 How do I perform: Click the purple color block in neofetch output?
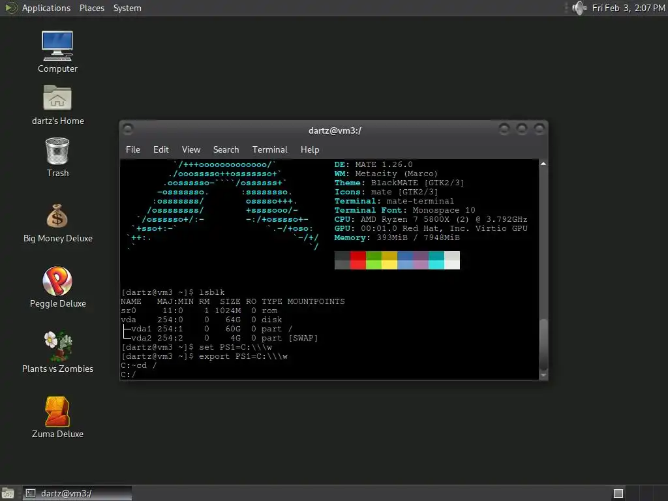tap(421, 260)
